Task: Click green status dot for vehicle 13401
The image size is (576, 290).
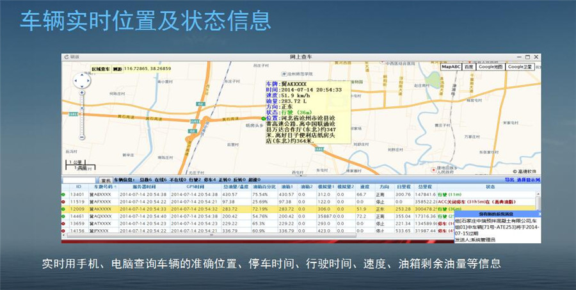Action: tap(64, 194)
